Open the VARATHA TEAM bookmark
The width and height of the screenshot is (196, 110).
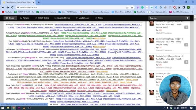(24, 12)
